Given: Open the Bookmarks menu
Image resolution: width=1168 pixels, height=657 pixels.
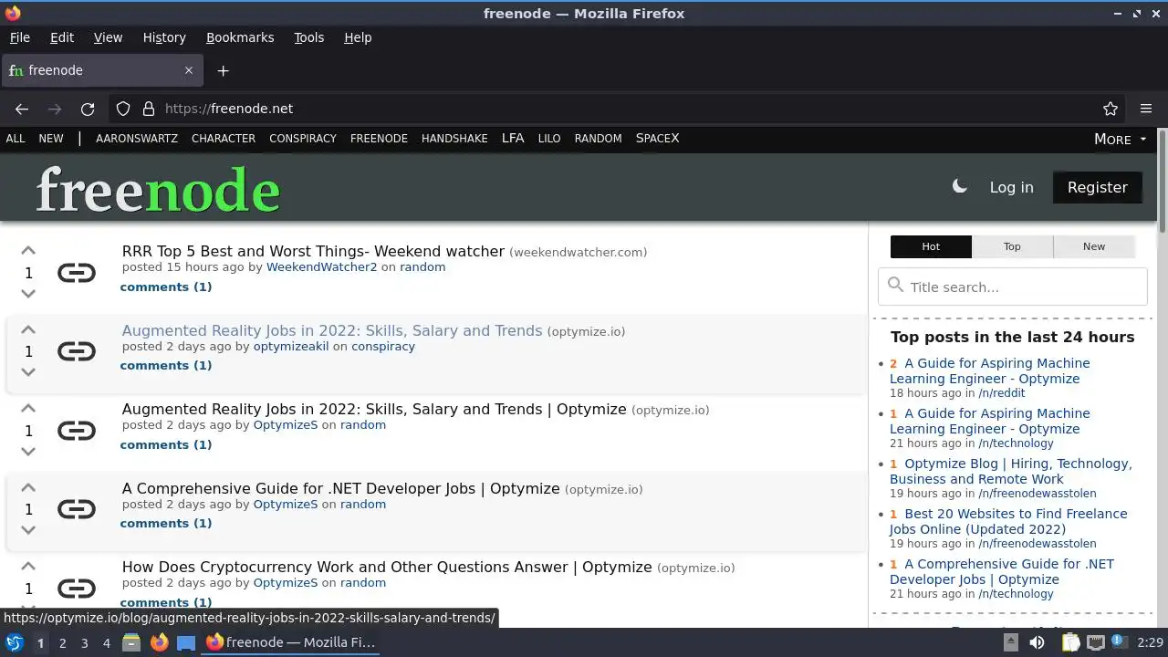Looking at the screenshot, I should [x=240, y=37].
